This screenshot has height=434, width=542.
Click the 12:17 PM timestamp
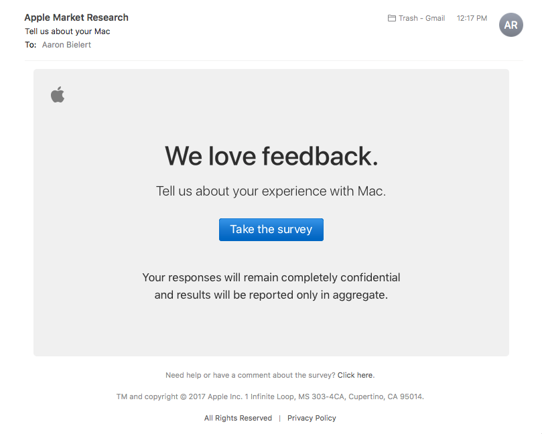click(472, 18)
